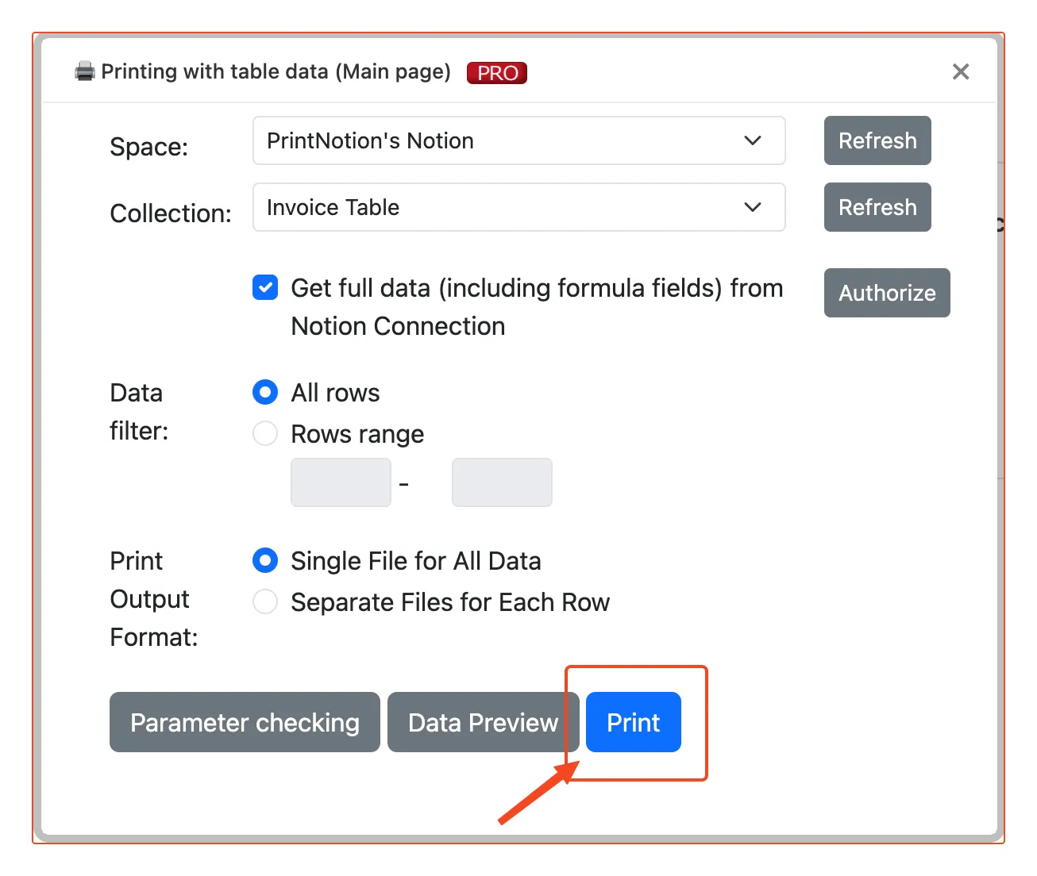Image resolution: width=1037 pixels, height=876 pixels.
Task: Close the printing dialog with the X
Action: 961,72
